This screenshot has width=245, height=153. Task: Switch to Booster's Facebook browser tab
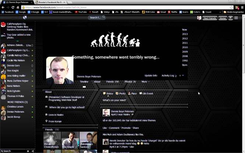pos(50,2)
